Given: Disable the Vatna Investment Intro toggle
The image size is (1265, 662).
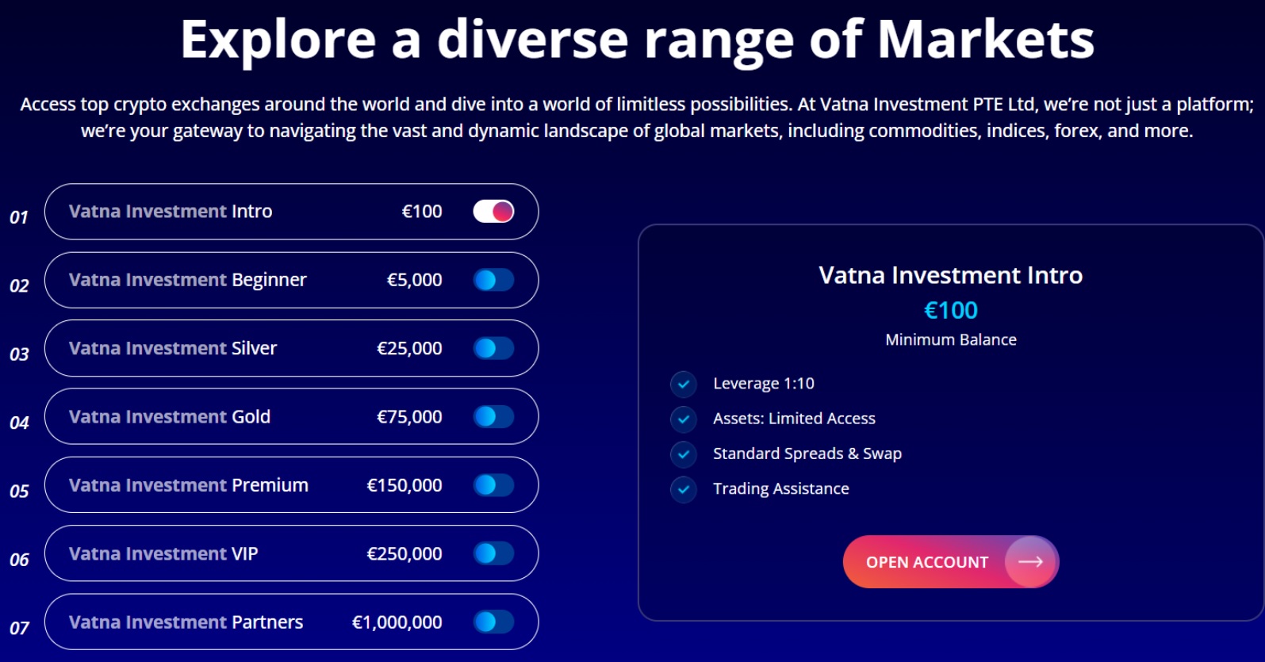Looking at the screenshot, I should point(493,211).
